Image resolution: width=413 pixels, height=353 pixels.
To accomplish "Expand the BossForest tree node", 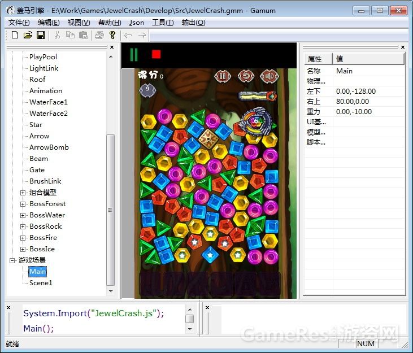I will 23,204.
